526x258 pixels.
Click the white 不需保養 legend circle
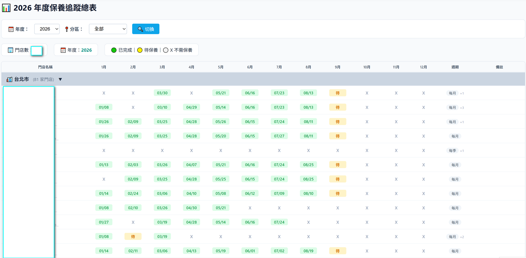[166, 50]
